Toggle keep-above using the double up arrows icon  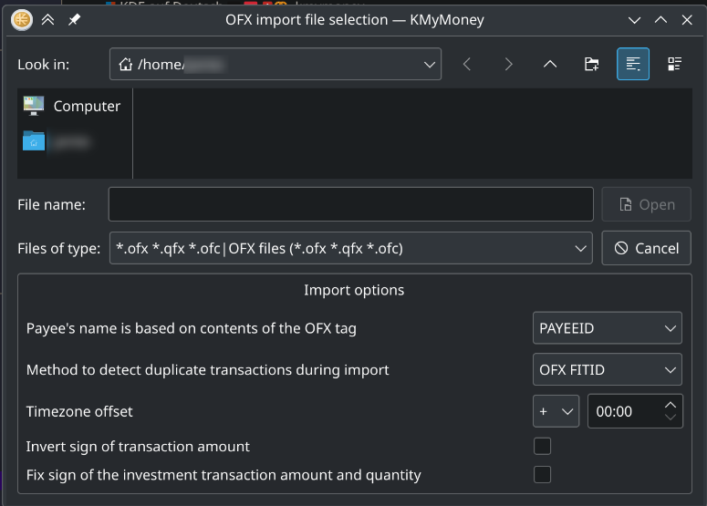(x=47, y=20)
